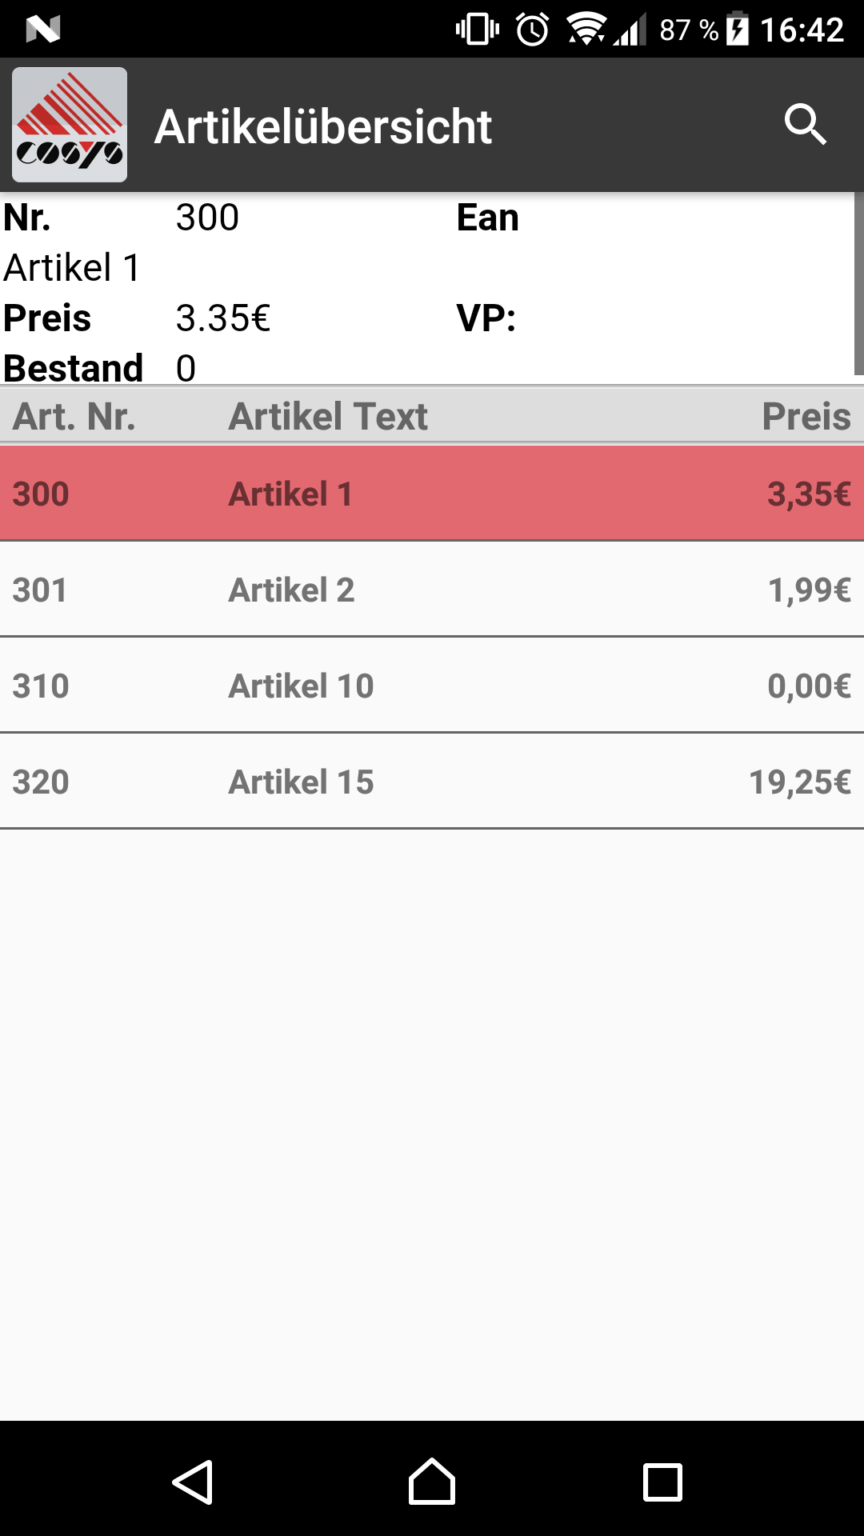Image resolution: width=864 pixels, height=1536 pixels.
Task: Select the Artikel 2 row
Action: point(432,590)
